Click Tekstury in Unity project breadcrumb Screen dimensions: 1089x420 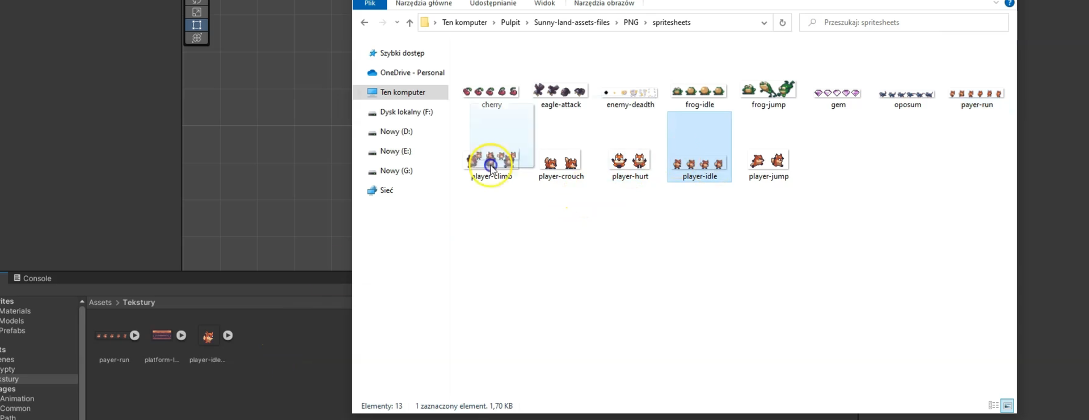point(139,303)
